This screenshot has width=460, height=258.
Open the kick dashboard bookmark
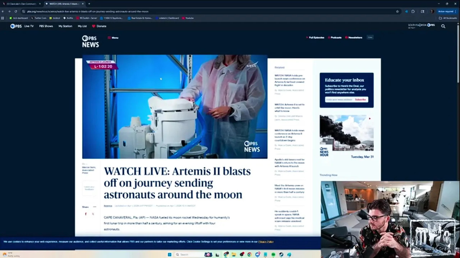coord(19,18)
